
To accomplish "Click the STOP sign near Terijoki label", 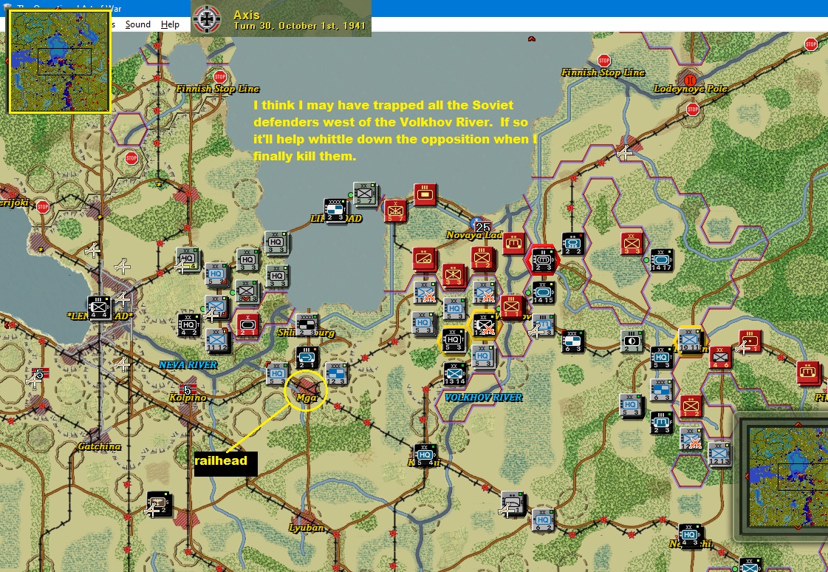I will (44, 207).
